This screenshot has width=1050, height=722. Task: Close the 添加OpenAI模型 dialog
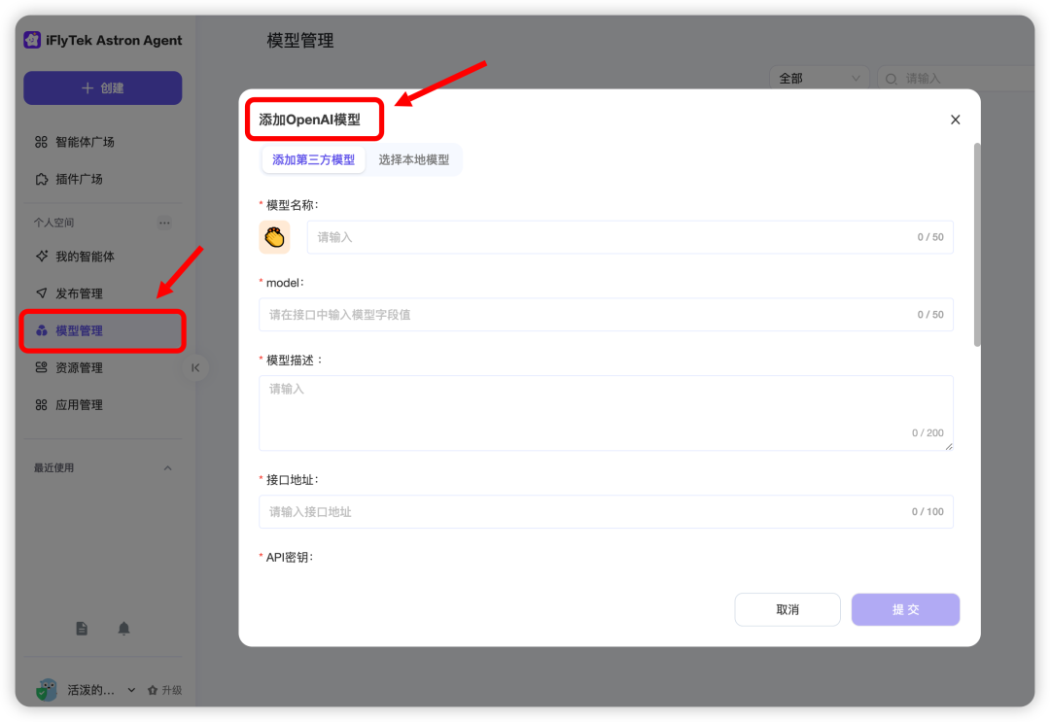(955, 120)
